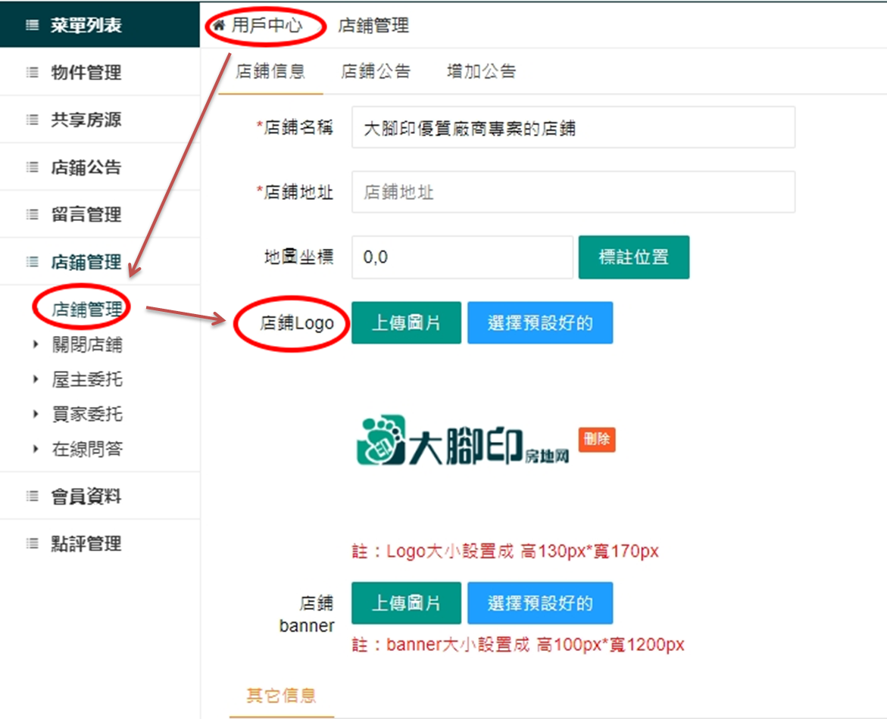Click the home icon beside 用戶中心
Image resolution: width=887 pixels, height=719 pixels.
(x=220, y=26)
